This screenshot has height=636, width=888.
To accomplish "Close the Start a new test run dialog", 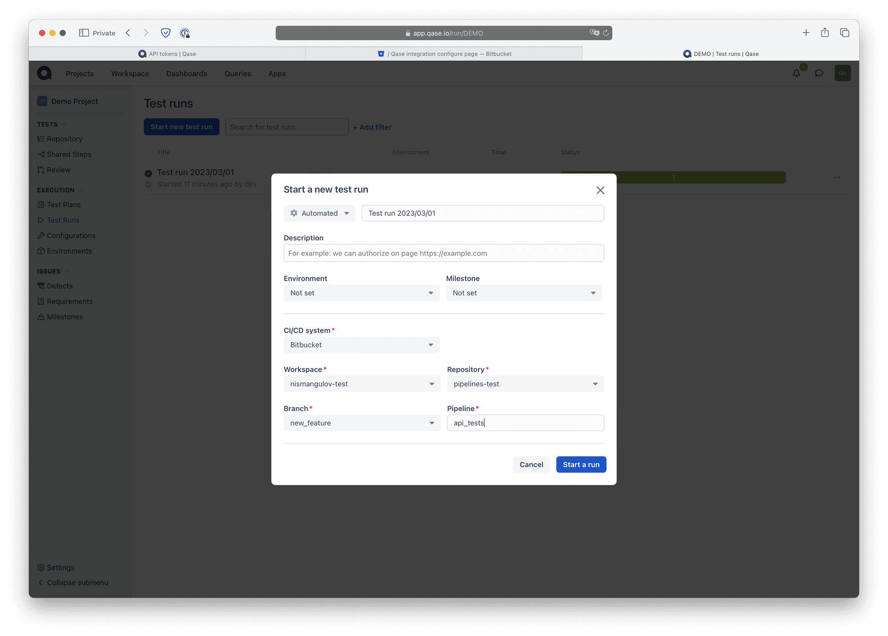I will [600, 190].
